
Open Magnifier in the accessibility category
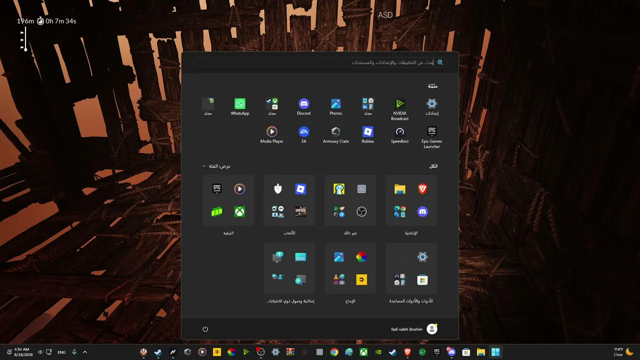pos(300,280)
